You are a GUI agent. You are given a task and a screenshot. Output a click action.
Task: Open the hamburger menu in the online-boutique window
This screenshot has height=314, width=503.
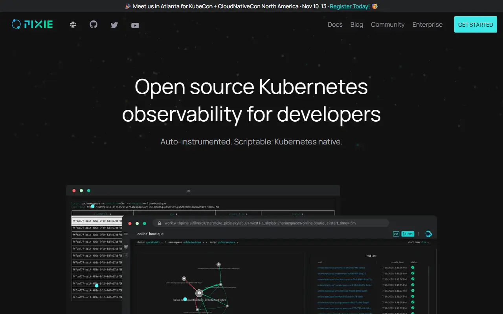(126, 234)
